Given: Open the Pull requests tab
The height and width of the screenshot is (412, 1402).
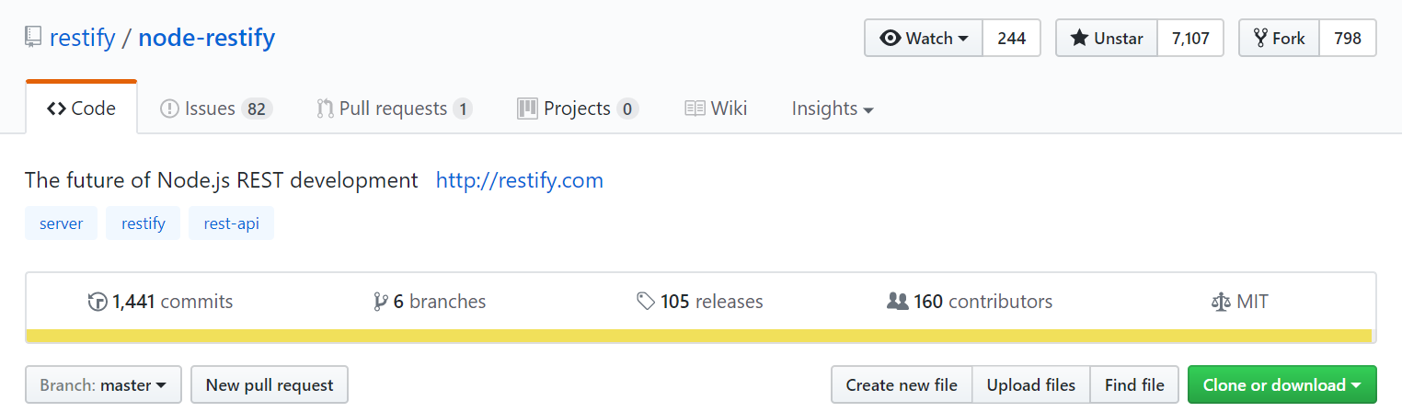Looking at the screenshot, I should click(x=395, y=109).
